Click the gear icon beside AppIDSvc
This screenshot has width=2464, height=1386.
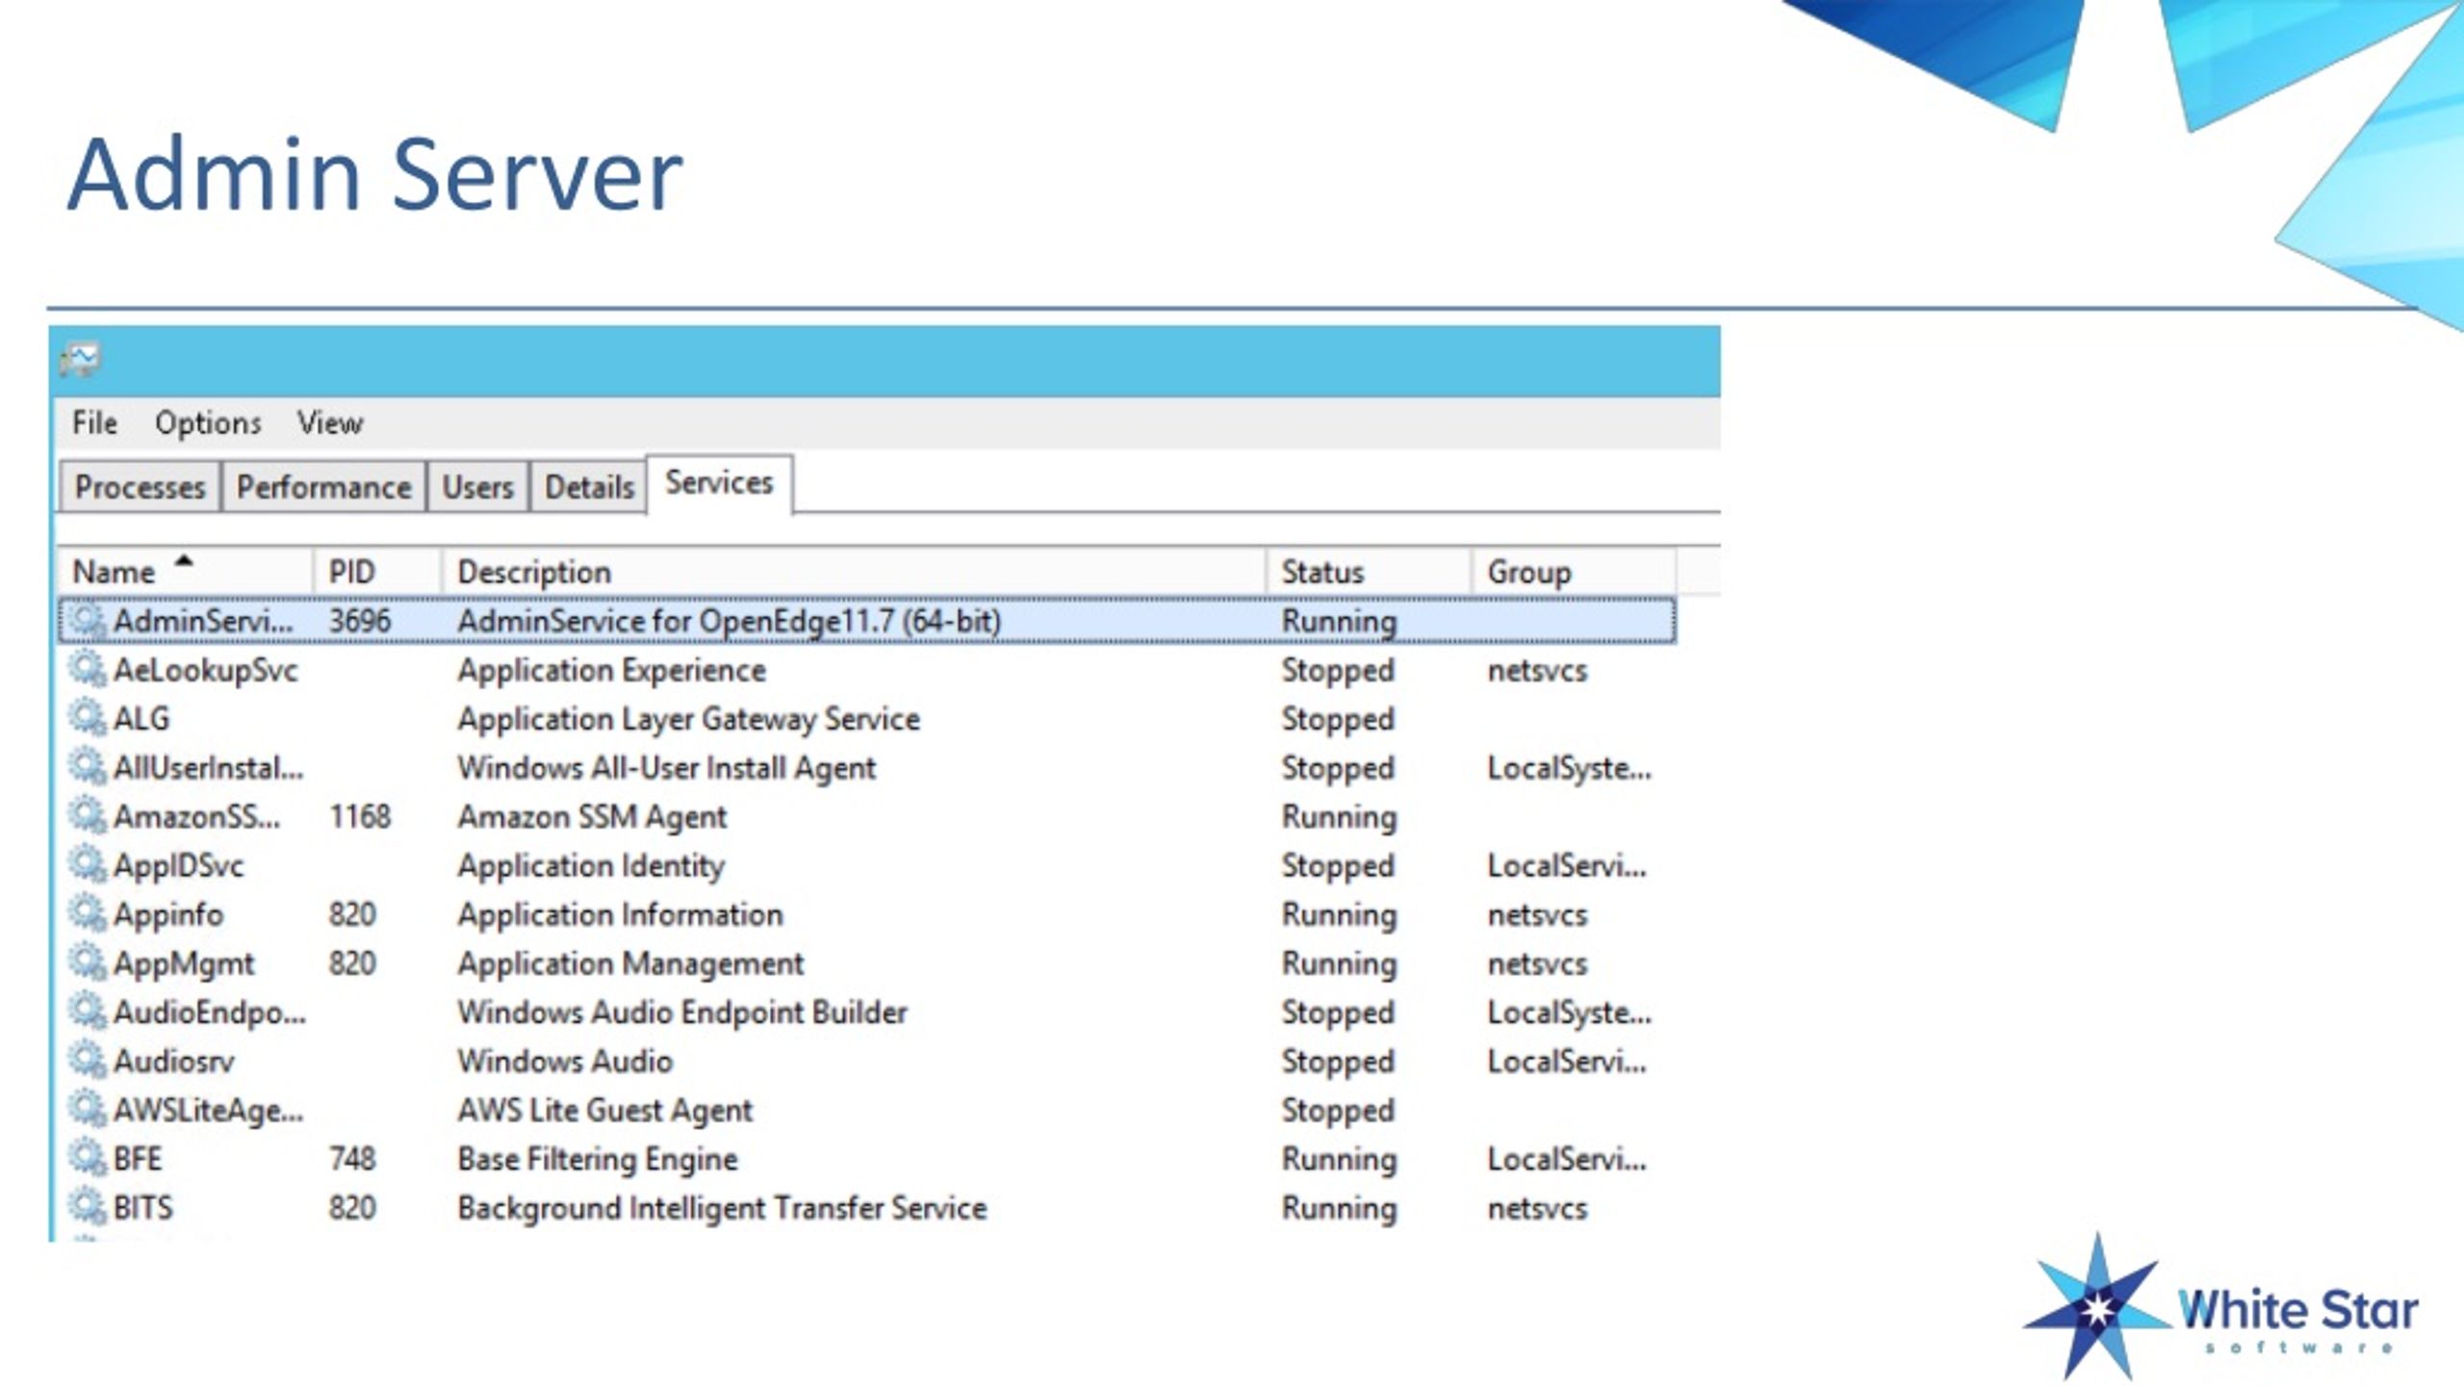point(88,864)
